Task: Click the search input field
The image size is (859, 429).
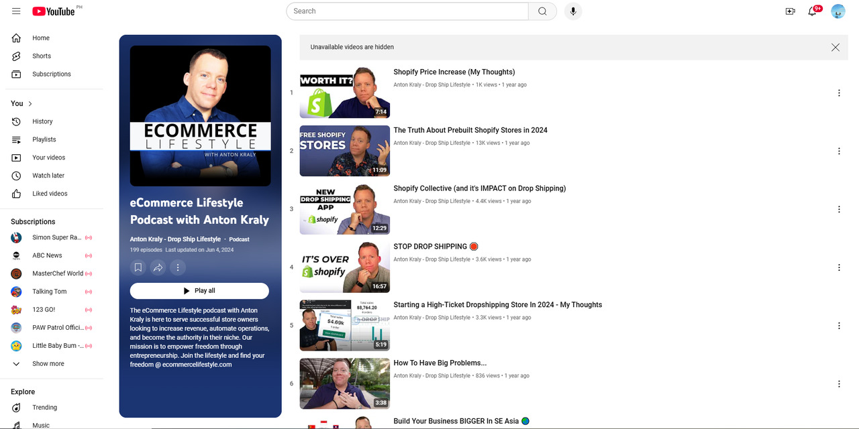Action: (407, 11)
